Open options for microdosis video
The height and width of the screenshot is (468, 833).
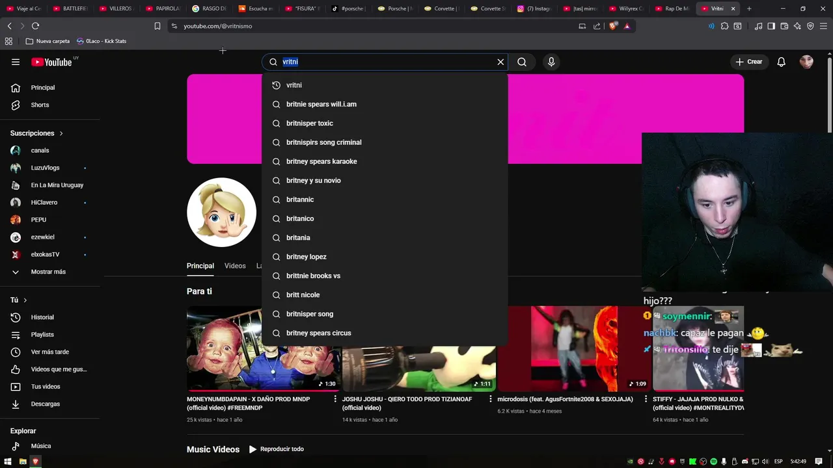click(646, 399)
